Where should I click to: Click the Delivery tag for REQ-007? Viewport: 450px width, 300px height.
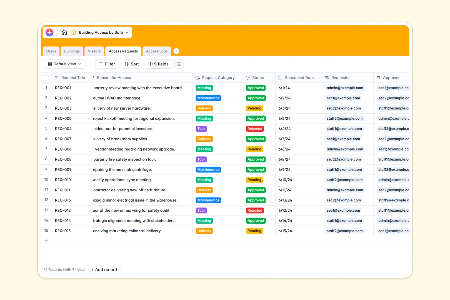pos(204,139)
